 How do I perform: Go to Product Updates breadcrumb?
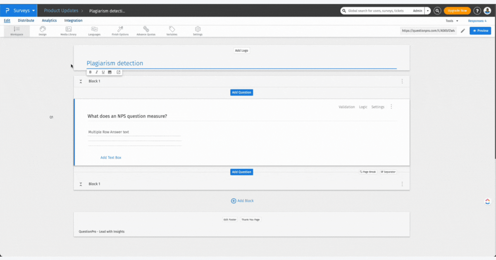point(61,11)
